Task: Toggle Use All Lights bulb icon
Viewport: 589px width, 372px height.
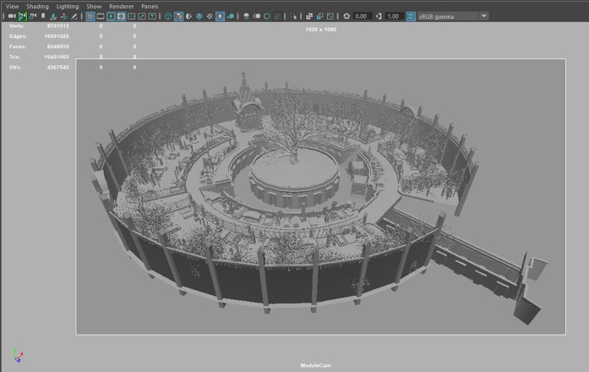Action: click(x=220, y=16)
